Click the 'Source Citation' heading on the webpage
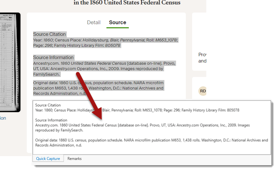Viewport: 274px width, 174px height. tap(49, 34)
